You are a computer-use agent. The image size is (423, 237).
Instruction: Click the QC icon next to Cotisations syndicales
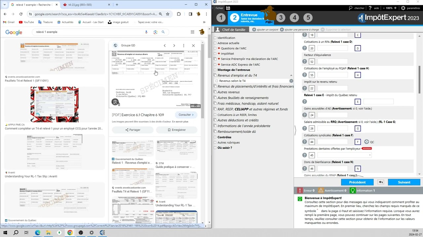coord(366,142)
